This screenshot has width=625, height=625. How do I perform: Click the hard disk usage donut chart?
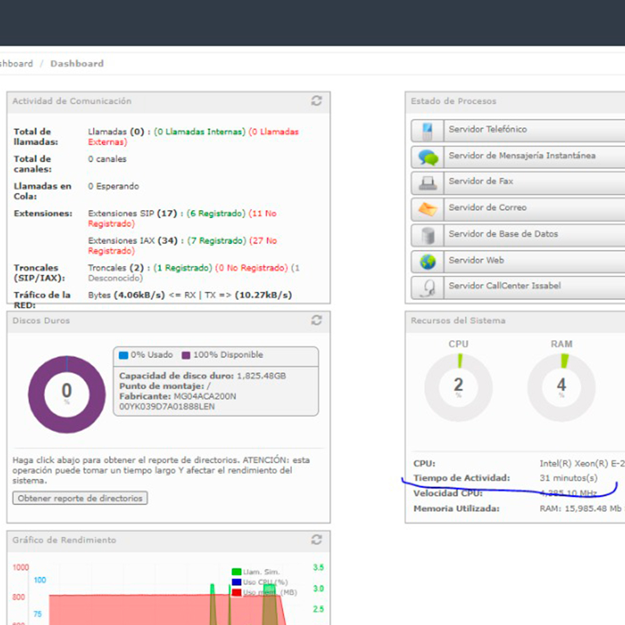point(66,394)
